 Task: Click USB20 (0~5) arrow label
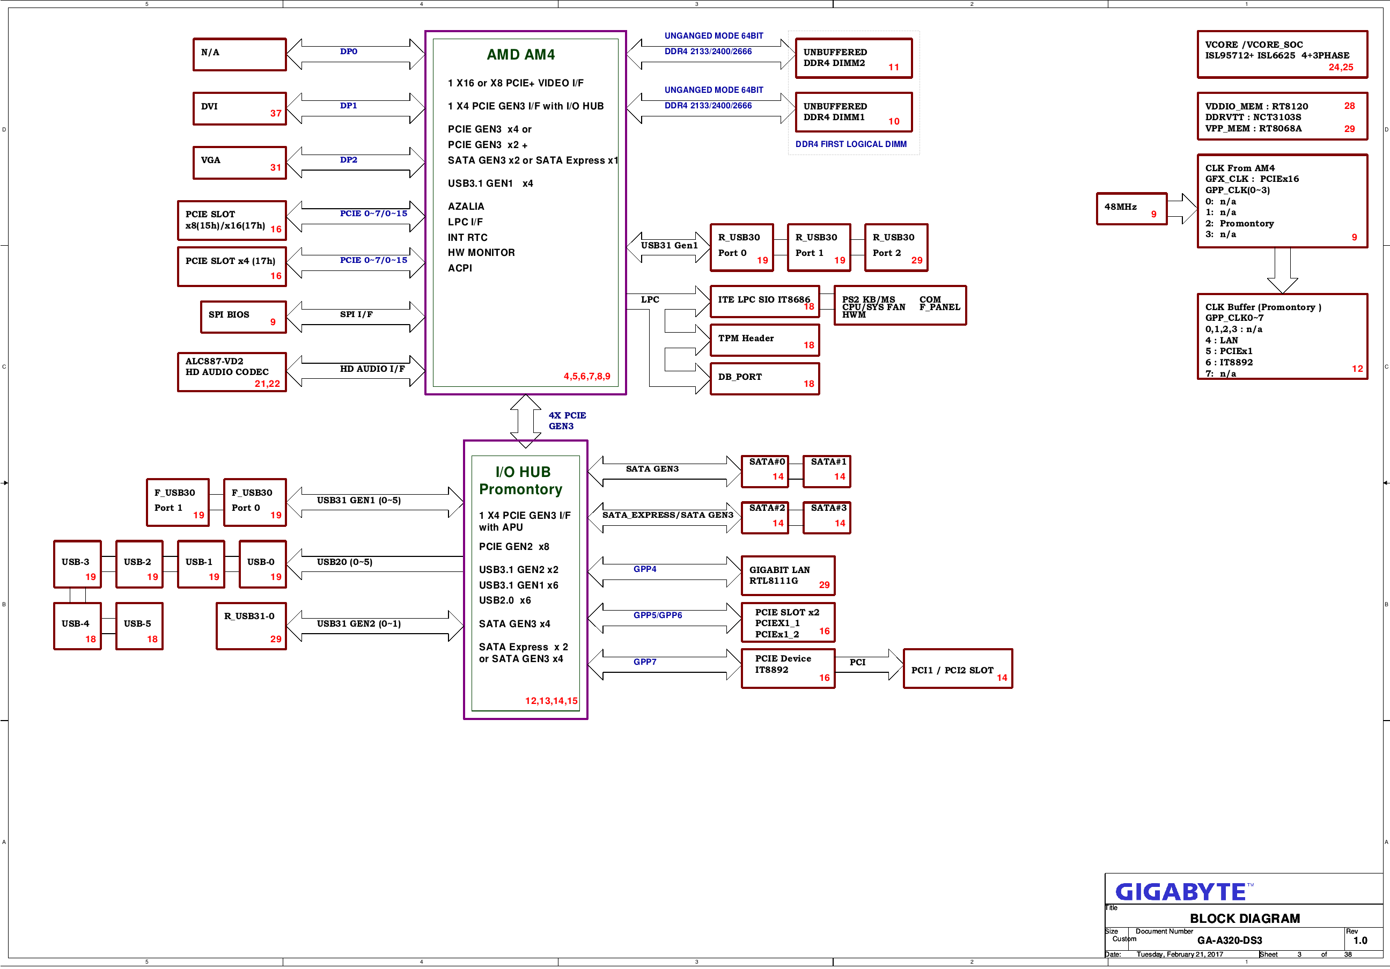(x=344, y=562)
